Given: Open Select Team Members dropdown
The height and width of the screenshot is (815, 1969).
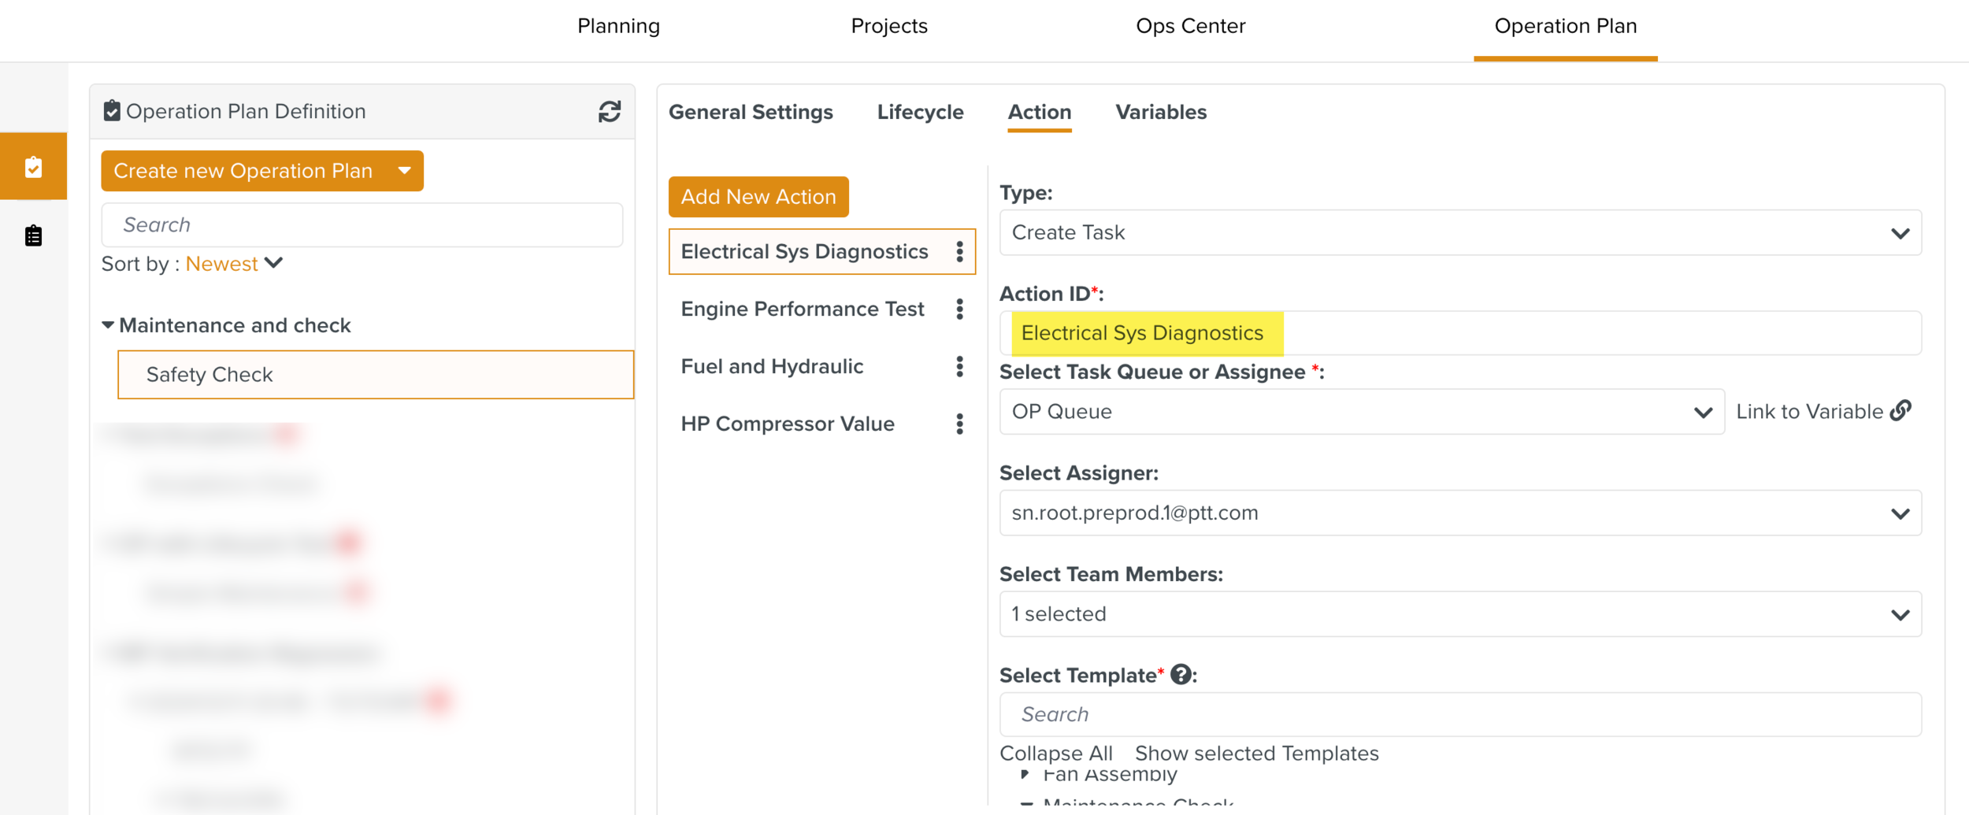Looking at the screenshot, I should [x=1459, y=614].
